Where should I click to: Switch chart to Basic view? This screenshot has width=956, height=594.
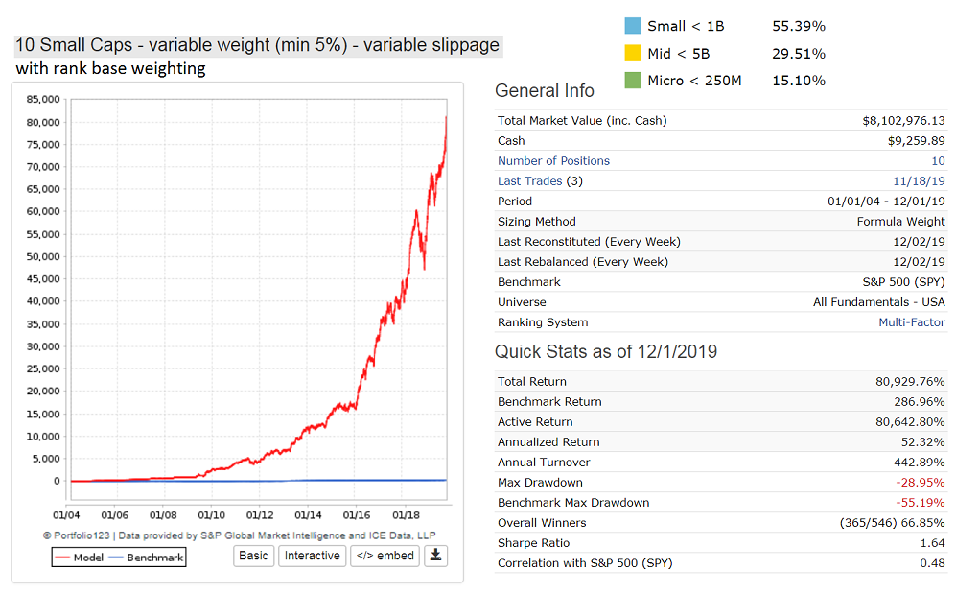(x=254, y=556)
